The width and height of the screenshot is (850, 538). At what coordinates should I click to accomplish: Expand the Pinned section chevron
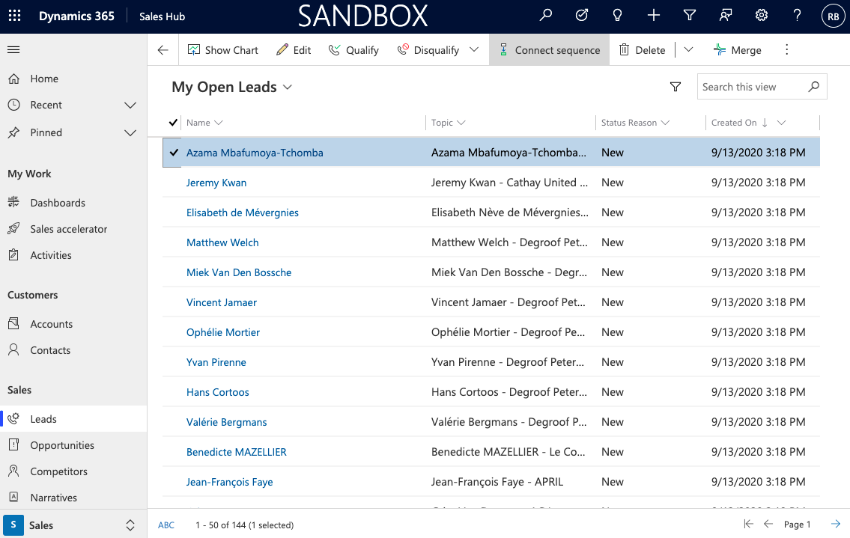pos(130,132)
